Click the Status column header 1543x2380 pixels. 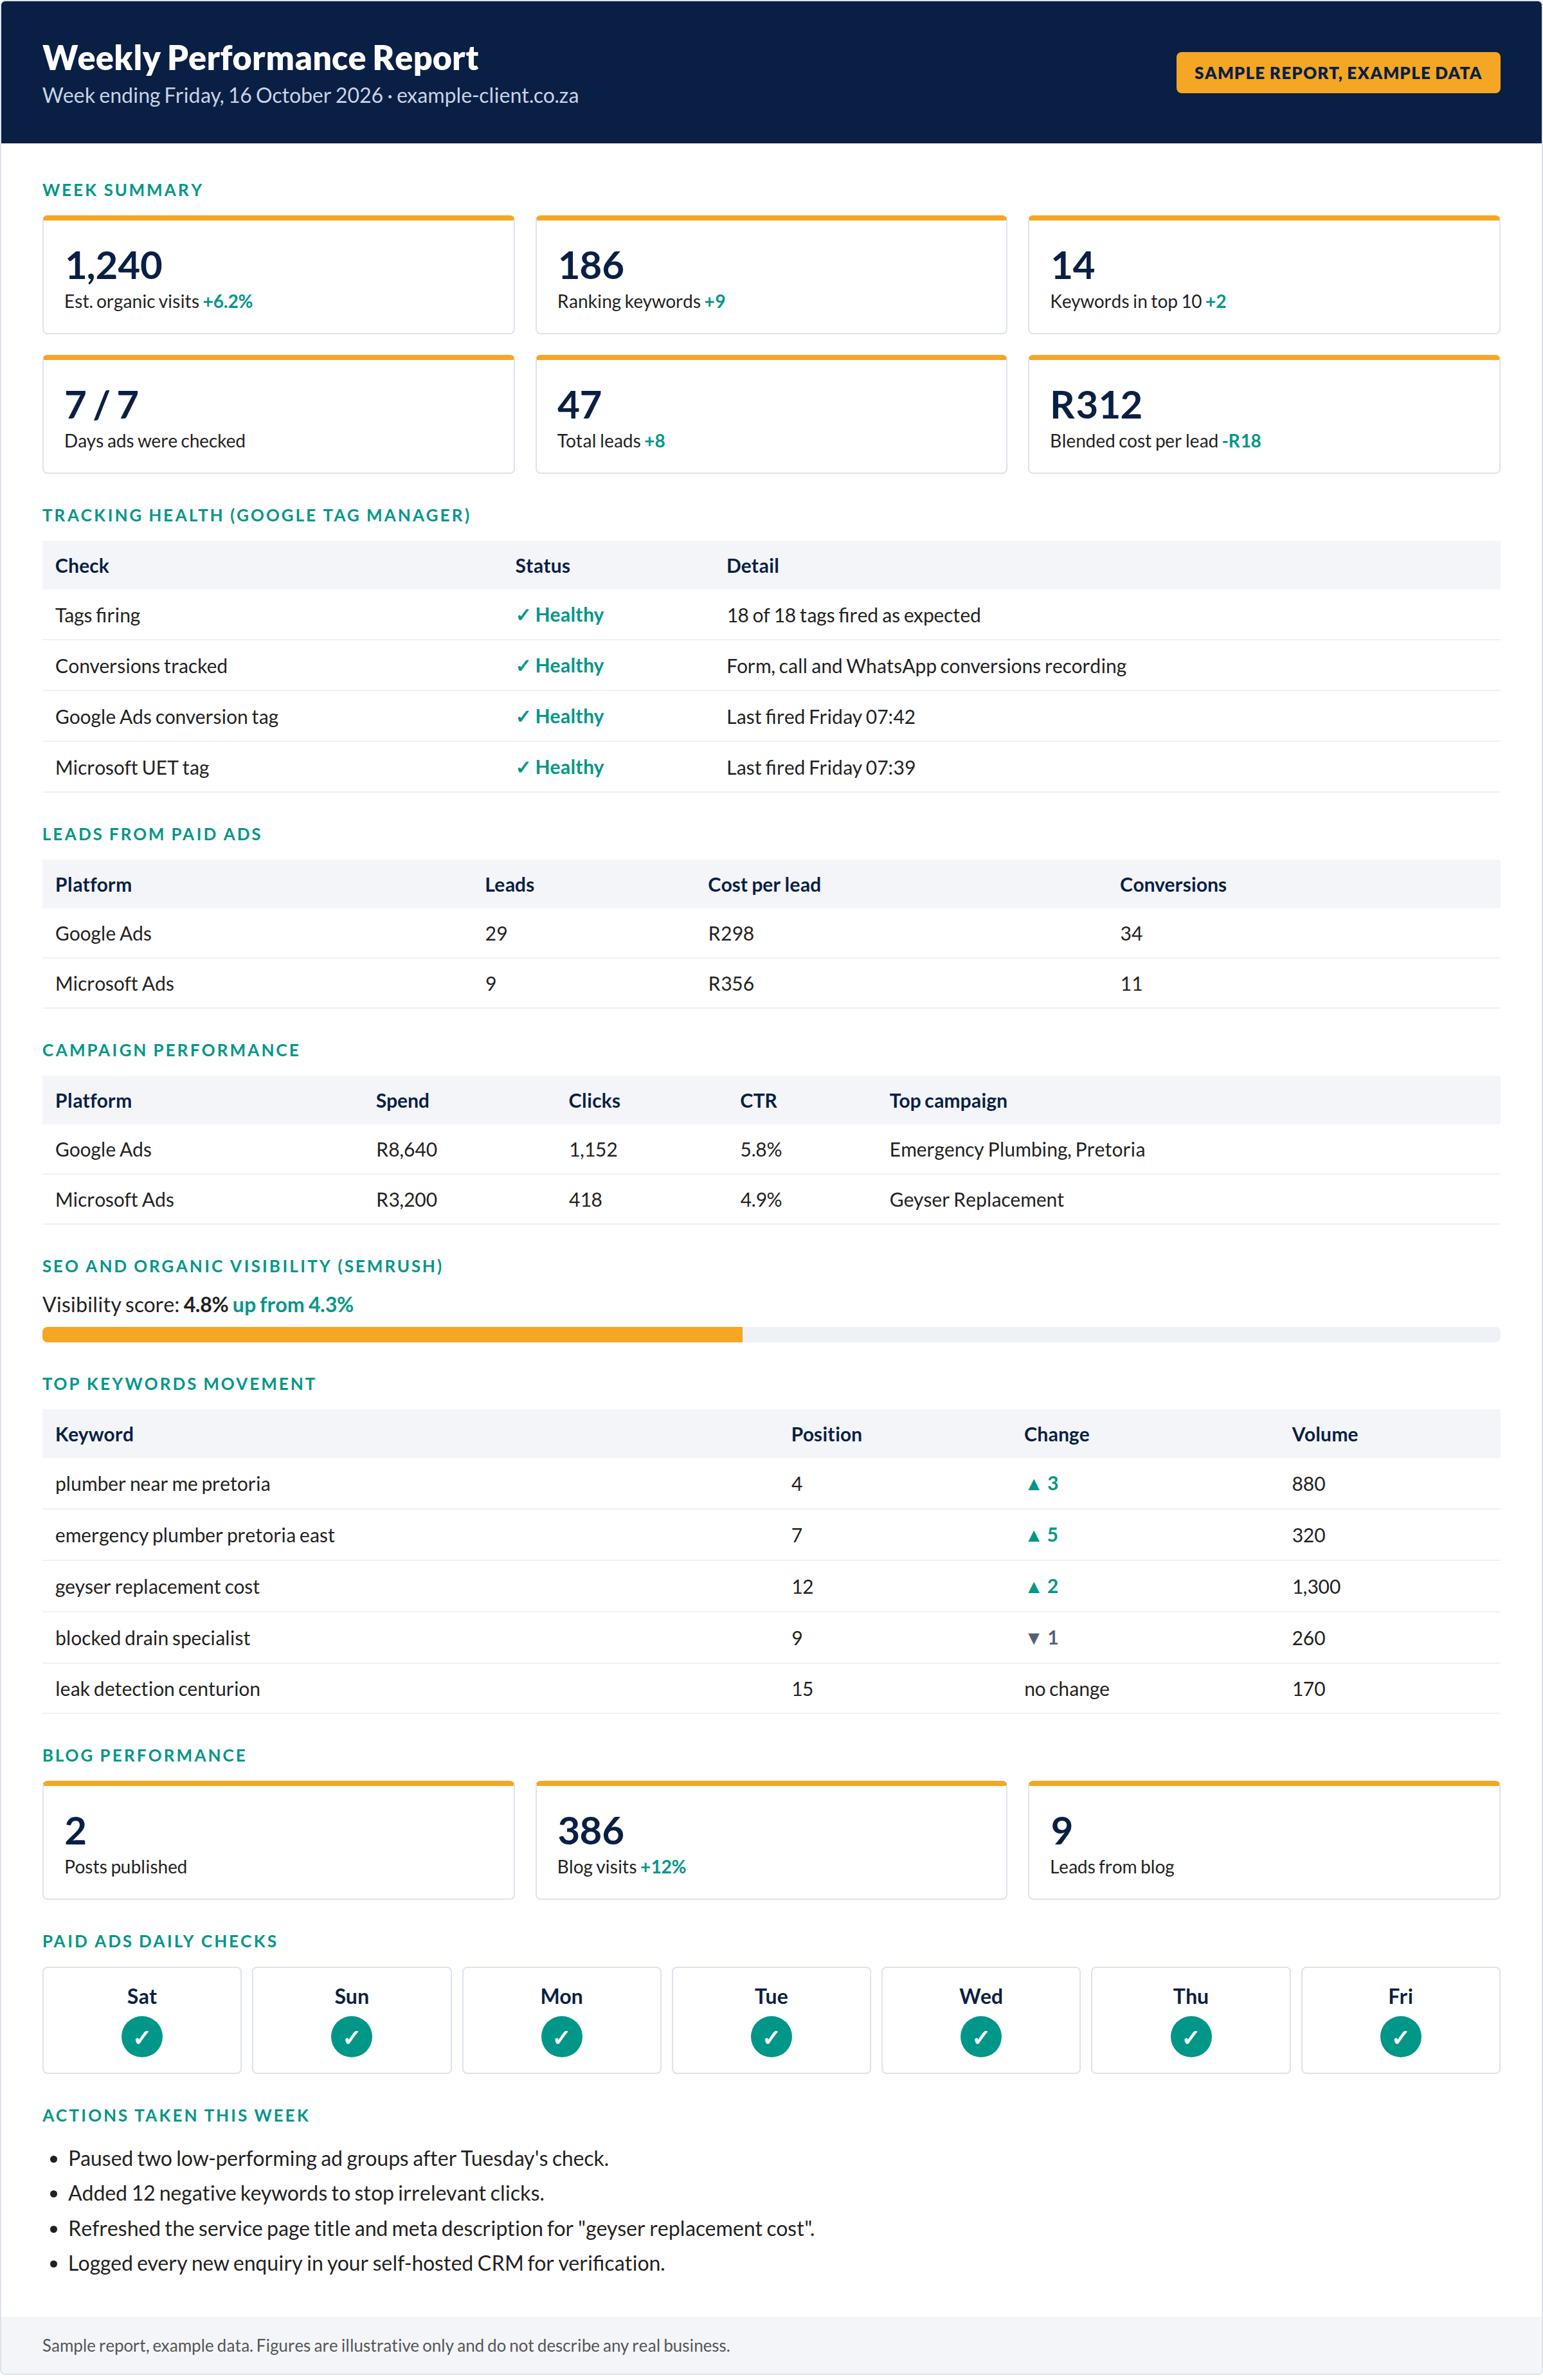543,566
